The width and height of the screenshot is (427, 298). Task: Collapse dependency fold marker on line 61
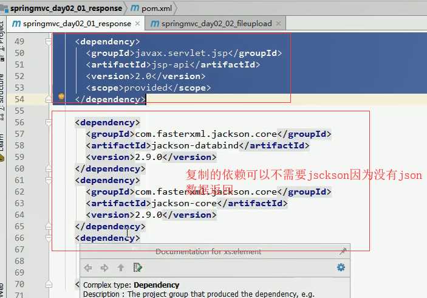[x=49, y=180]
